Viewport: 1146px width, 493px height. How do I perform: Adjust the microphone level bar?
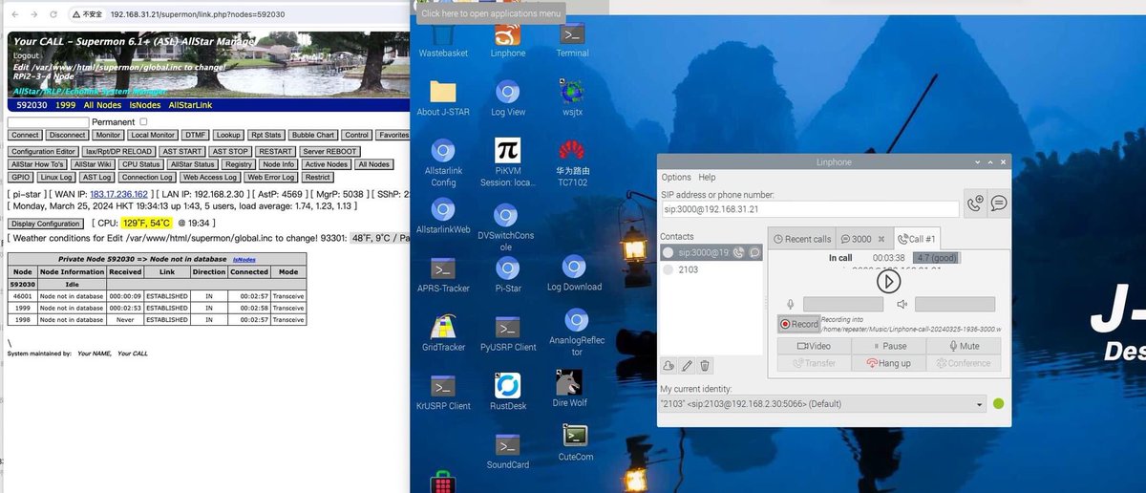843,305
